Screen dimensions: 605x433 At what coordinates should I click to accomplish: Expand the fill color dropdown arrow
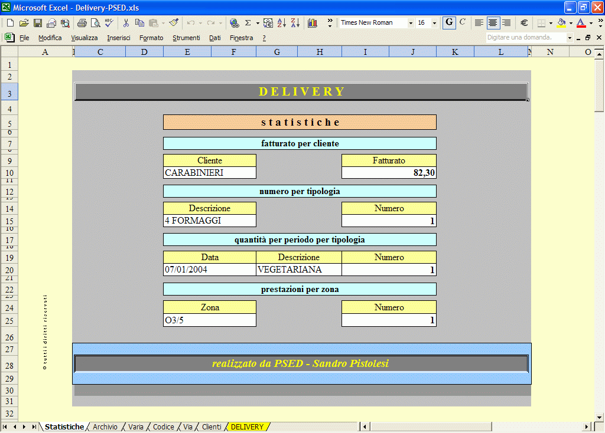[571, 23]
